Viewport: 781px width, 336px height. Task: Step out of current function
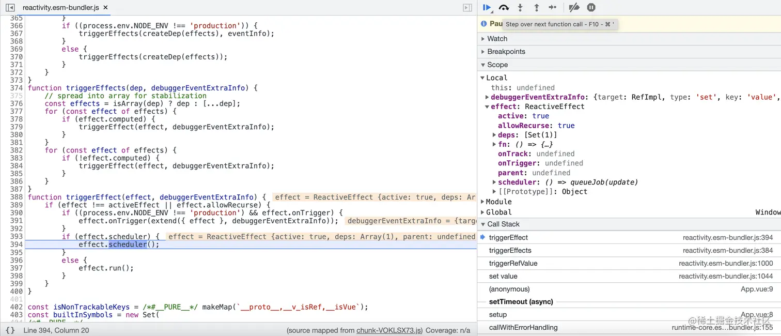[537, 8]
